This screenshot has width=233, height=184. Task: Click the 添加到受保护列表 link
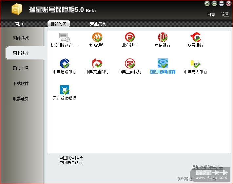pos(207,167)
